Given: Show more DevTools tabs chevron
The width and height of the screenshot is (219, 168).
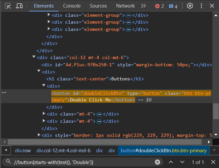Looking at the screenshot, I should point(143,6).
